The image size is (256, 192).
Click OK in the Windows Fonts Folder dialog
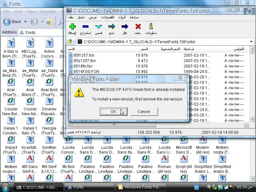coord(114,111)
